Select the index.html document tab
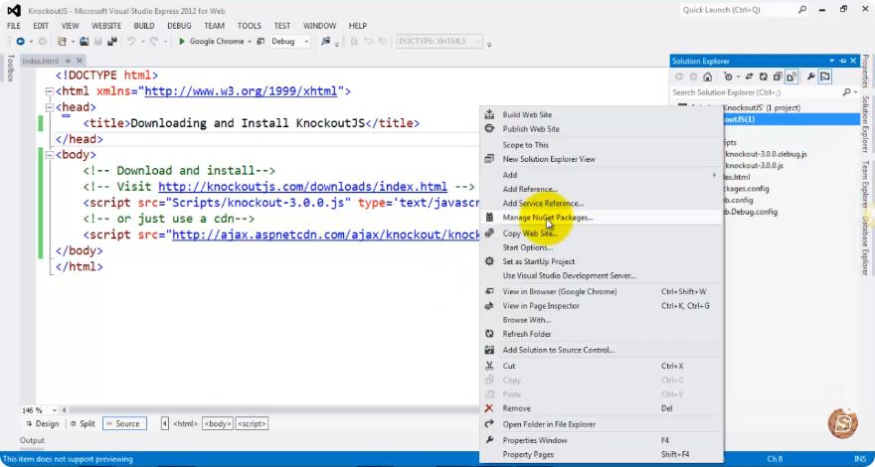This screenshot has width=875, height=467. [x=40, y=62]
